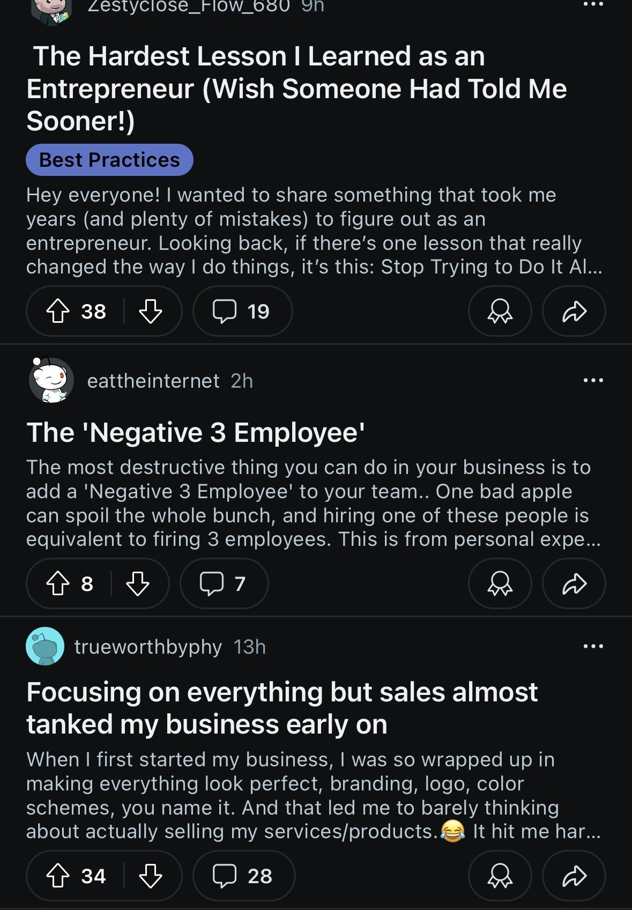Share the Negative 3 Employee post
The image size is (632, 910).
point(574,584)
